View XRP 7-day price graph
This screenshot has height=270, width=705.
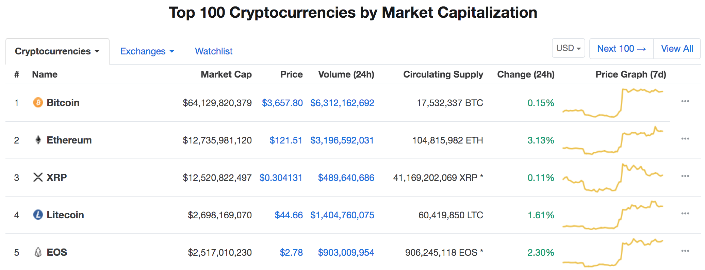(x=613, y=178)
